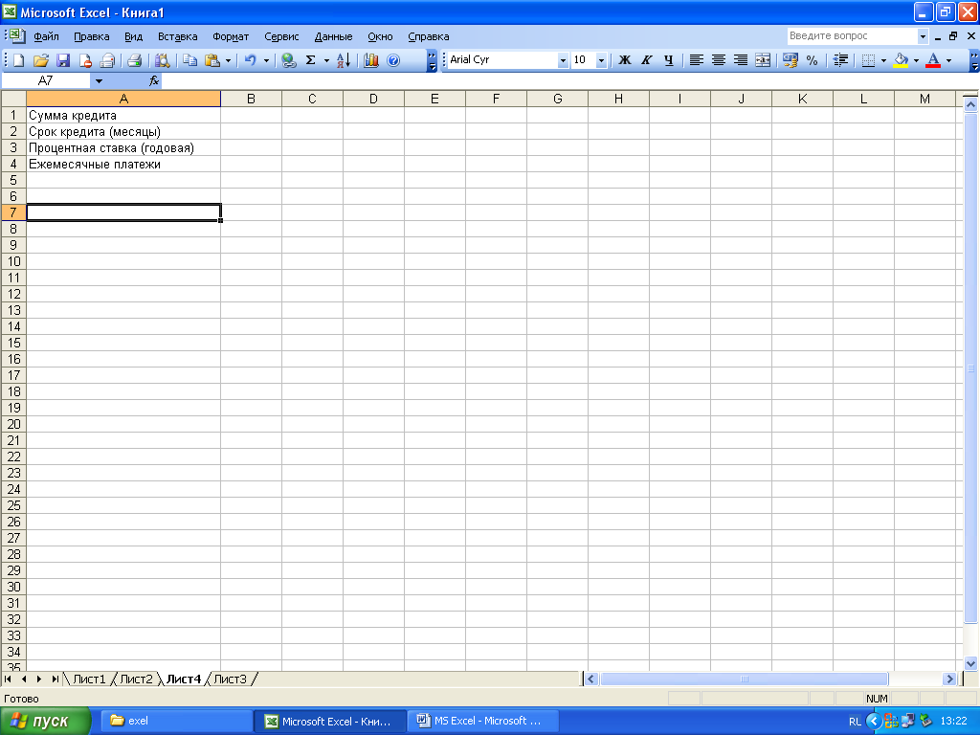Insert a hyperlink with the globe icon
This screenshot has height=735, width=980.
(288, 60)
